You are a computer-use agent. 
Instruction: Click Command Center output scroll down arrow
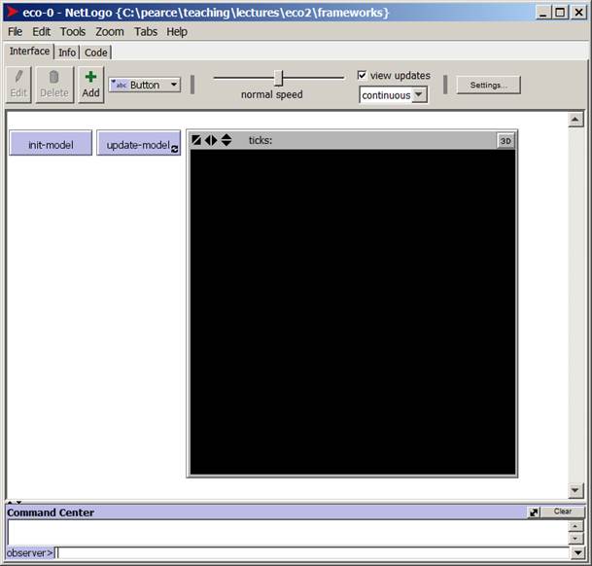pos(575,538)
